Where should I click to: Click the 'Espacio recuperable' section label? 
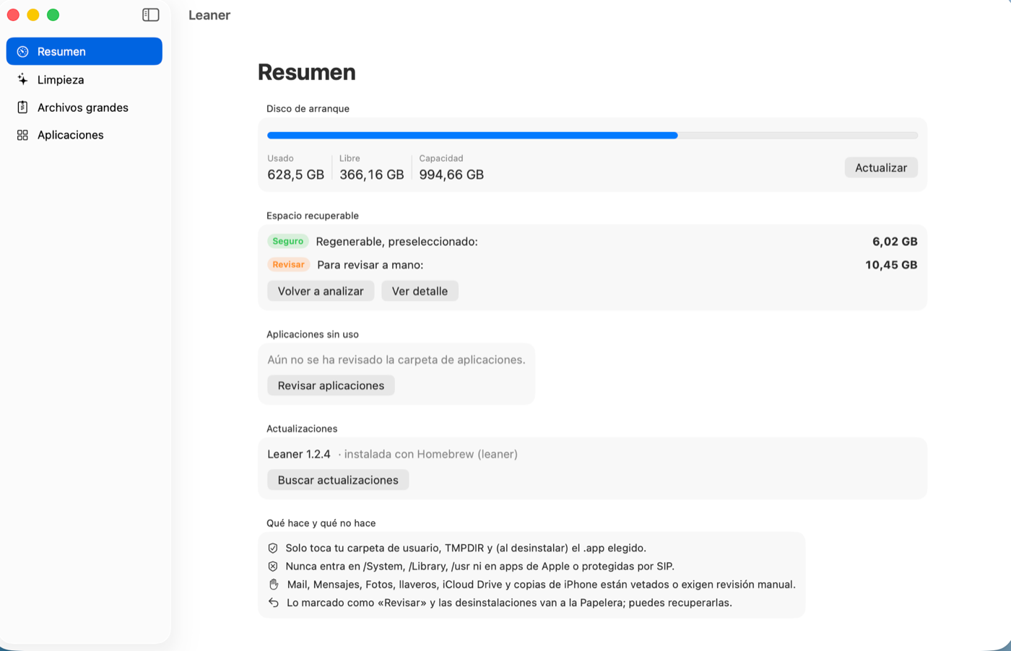(313, 216)
